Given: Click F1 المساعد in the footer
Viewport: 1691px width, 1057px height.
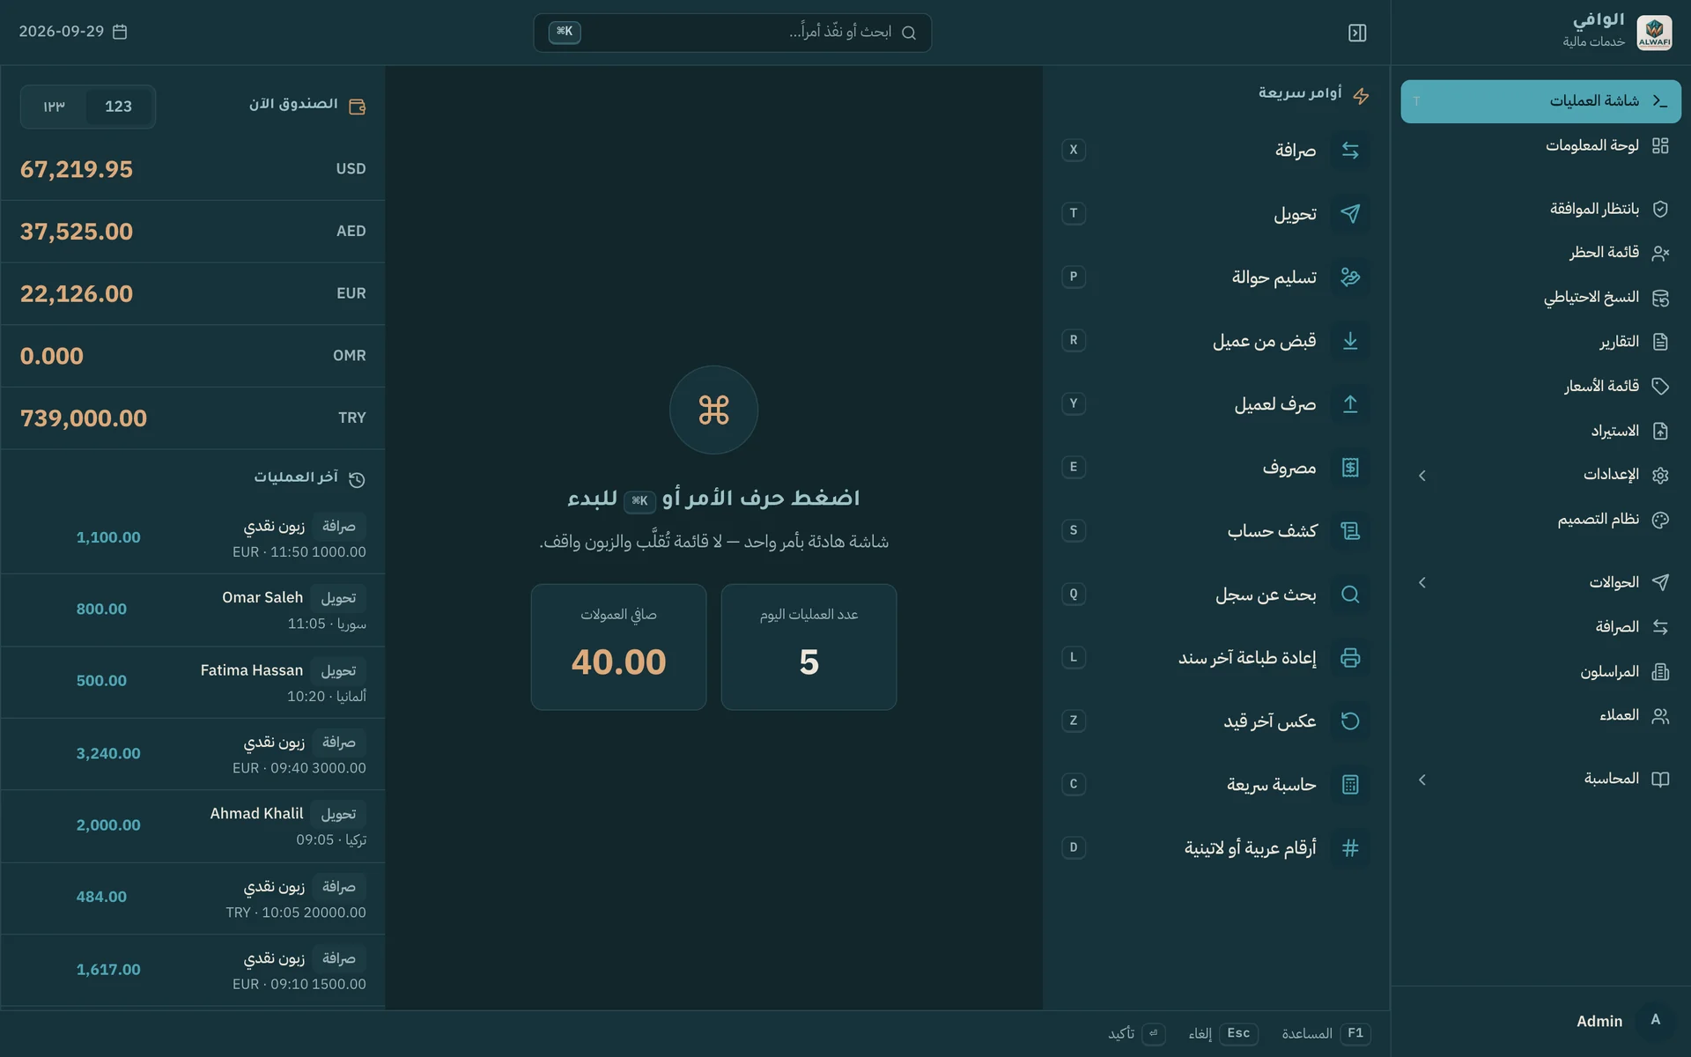Looking at the screenshot, I should [1326, 1033].
